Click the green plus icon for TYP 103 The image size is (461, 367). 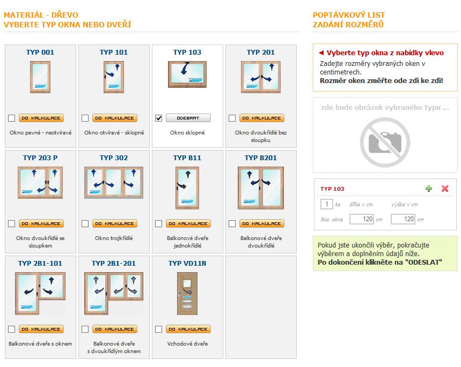pyautogui.click(x=428, y=189)
